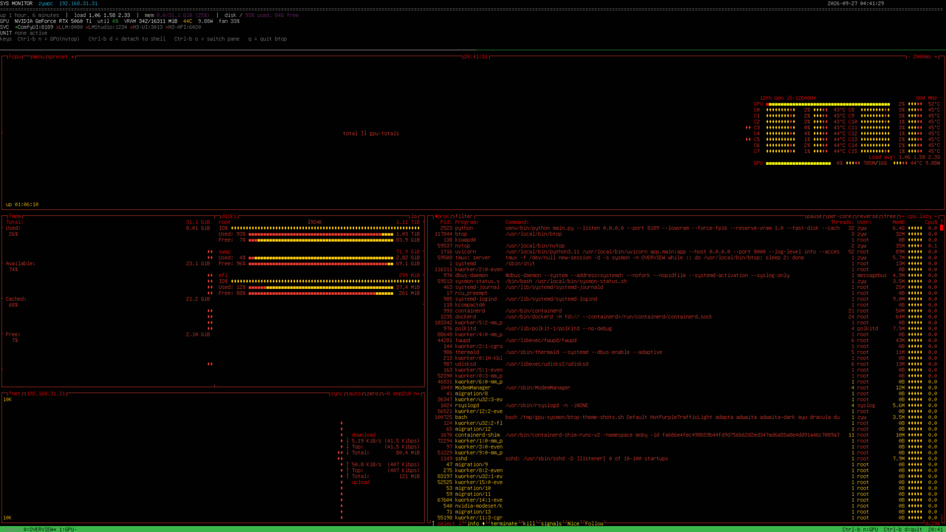
Task: Click the 'Command:' column header
Action: 519,222
